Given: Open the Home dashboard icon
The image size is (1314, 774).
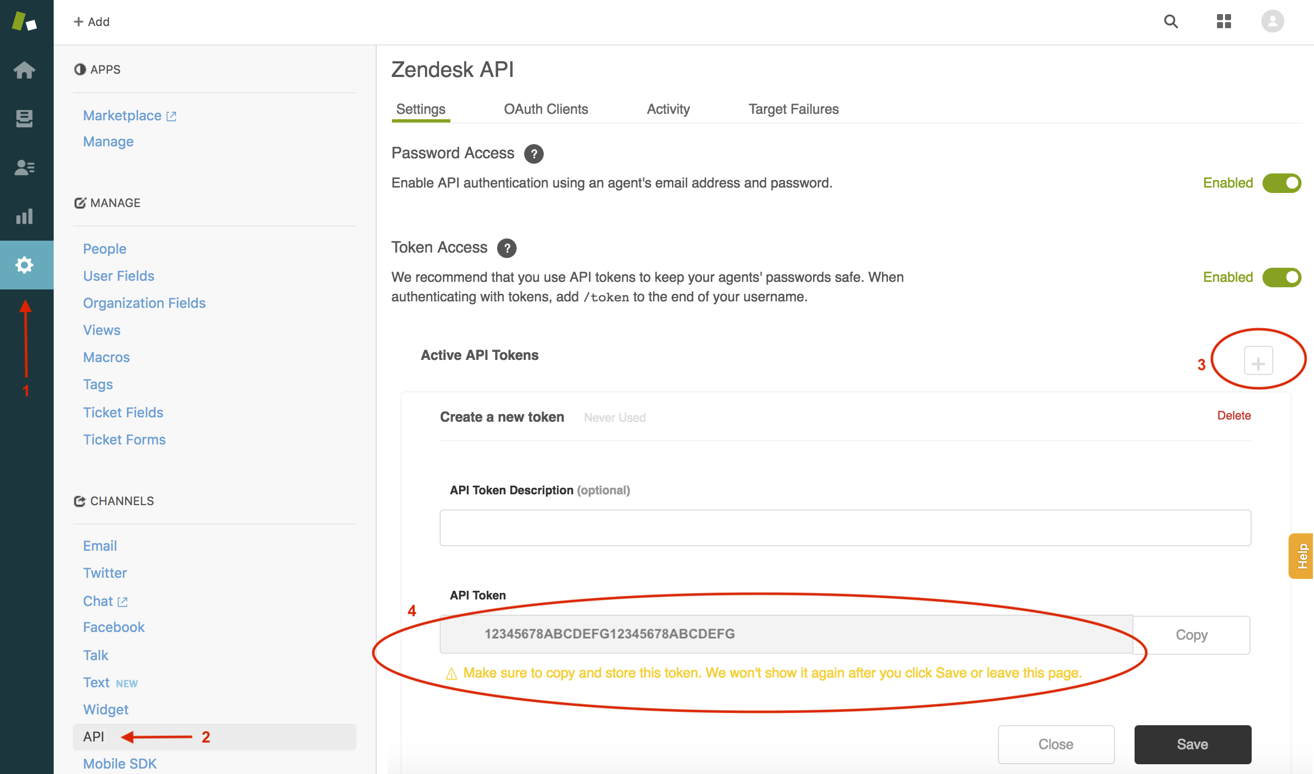Looking at the screenshot, I should pos(24,70).
